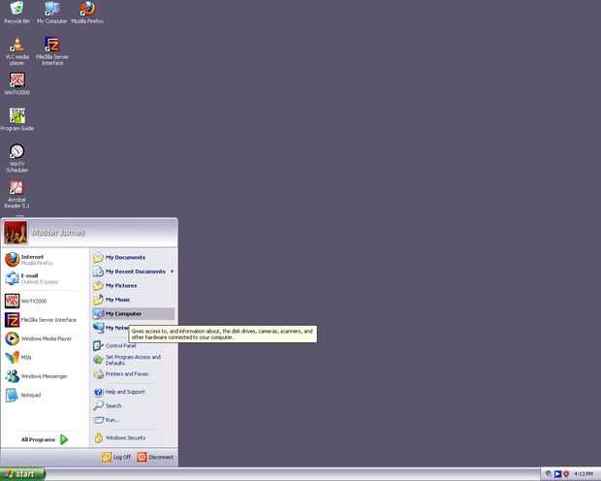Open My Documents folder in Start menu
This screenshot has height=481, width=601.
(x=133, y=257)
